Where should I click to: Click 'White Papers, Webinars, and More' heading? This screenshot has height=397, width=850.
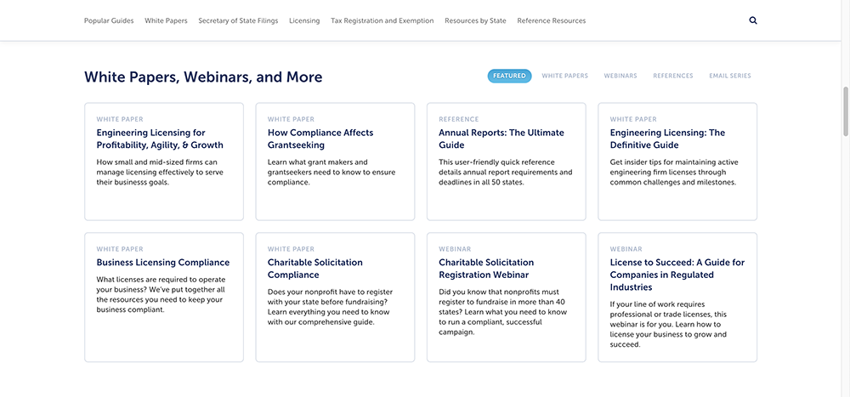[x=203, y=77]
